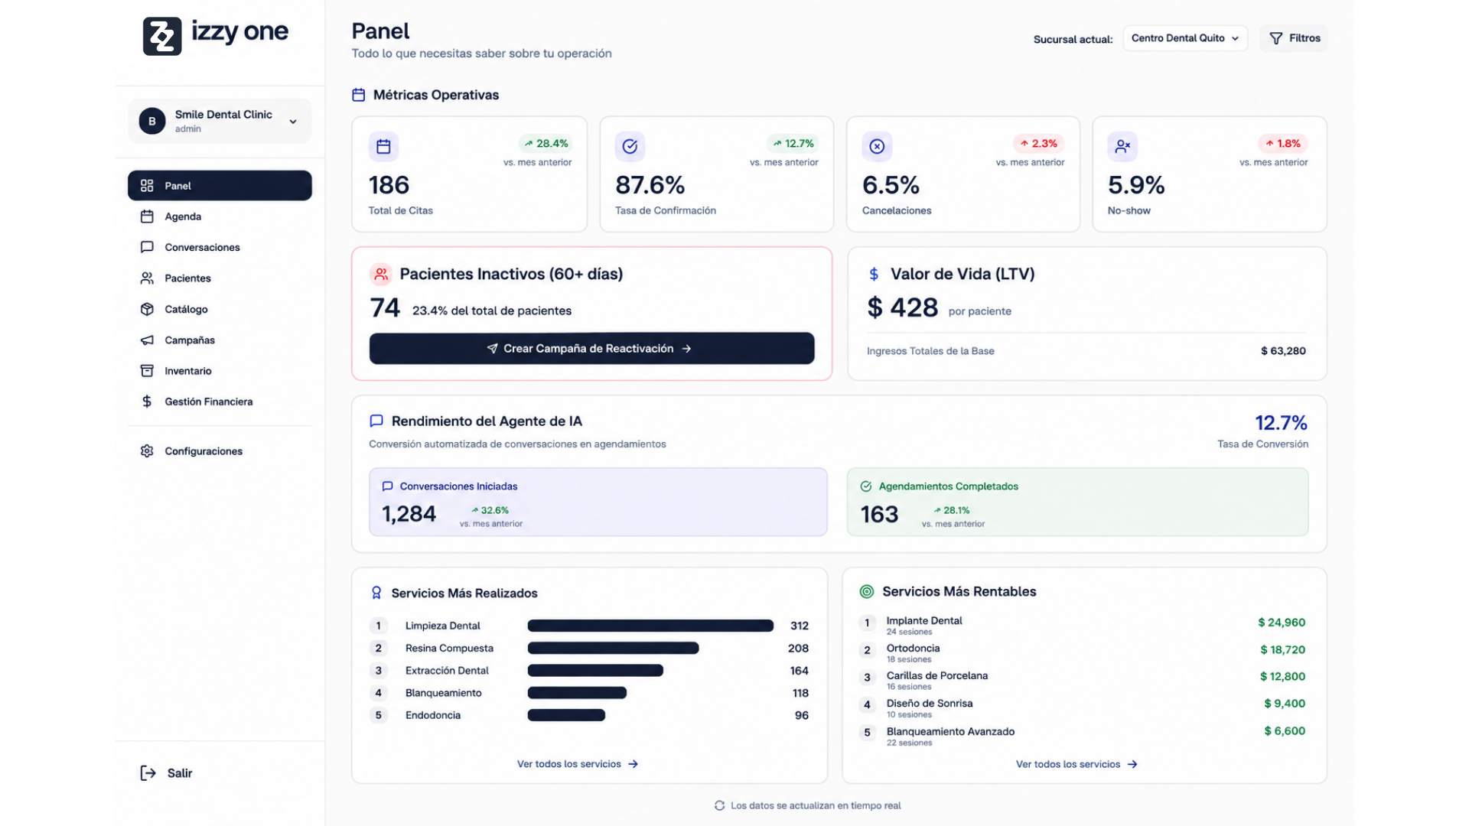Click the Valor de Vida dollar icon
The width and height of the screenshot is (1469, 826).
pos(874,274)
